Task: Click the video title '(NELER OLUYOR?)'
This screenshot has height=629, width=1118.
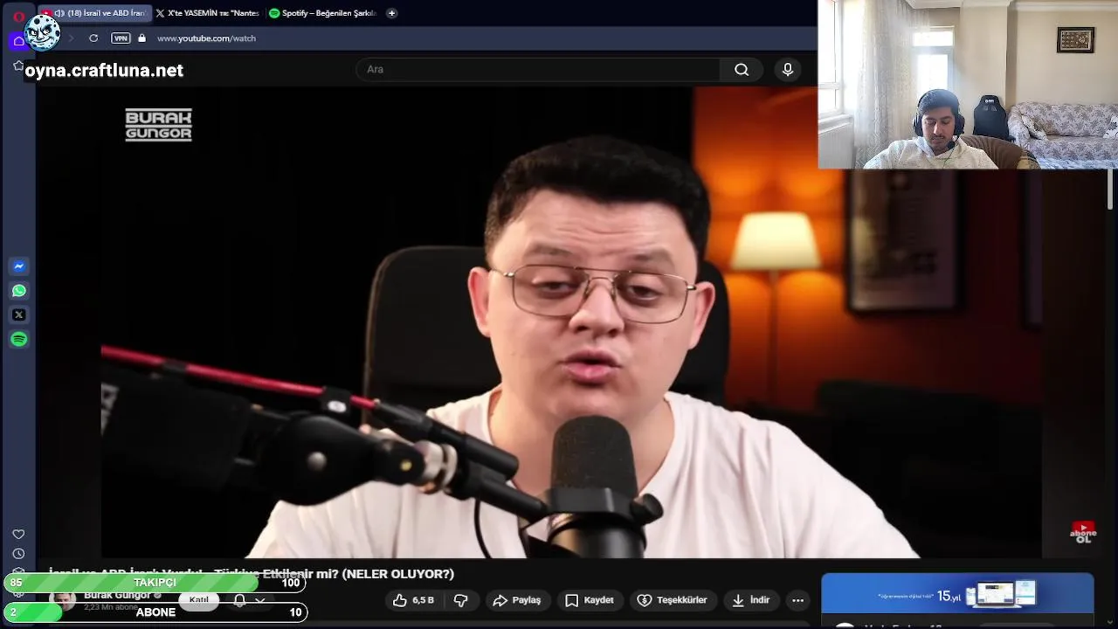Action: point(398,574)
